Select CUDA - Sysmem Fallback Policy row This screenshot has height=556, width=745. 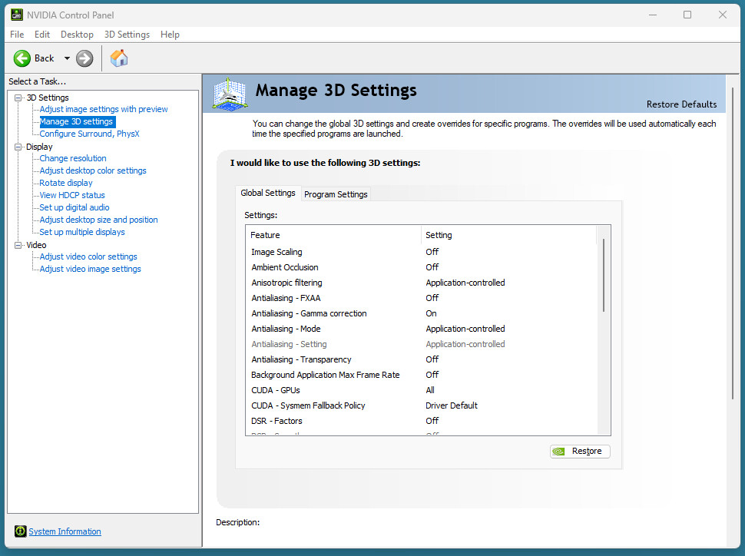coord(422,405)
